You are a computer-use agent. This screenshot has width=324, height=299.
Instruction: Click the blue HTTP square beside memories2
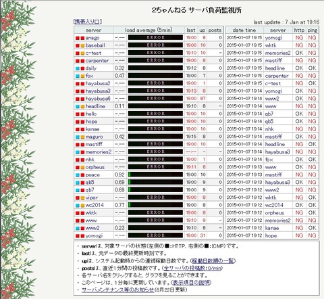point(78,152)
